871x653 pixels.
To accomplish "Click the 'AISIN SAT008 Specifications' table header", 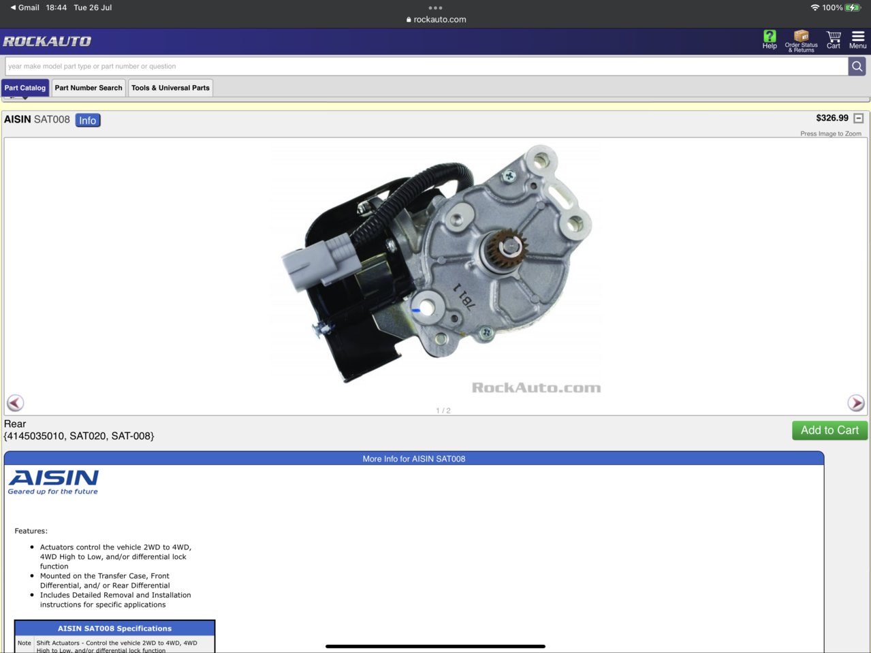I will tap(114, 628).
